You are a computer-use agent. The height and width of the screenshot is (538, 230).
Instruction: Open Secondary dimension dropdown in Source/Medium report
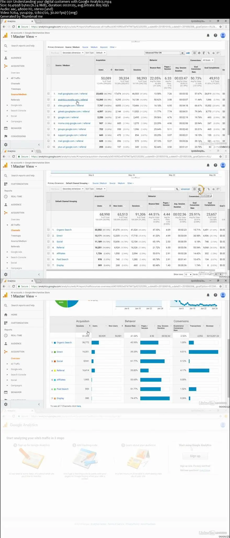click(73, 53)
